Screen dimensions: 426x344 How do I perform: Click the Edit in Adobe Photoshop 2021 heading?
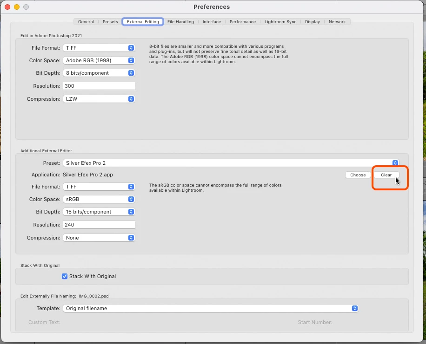(x=51, y=36)
